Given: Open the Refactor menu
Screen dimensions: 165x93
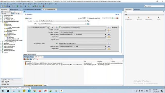Looking at the screenshot, I should (x=20, y=4).
